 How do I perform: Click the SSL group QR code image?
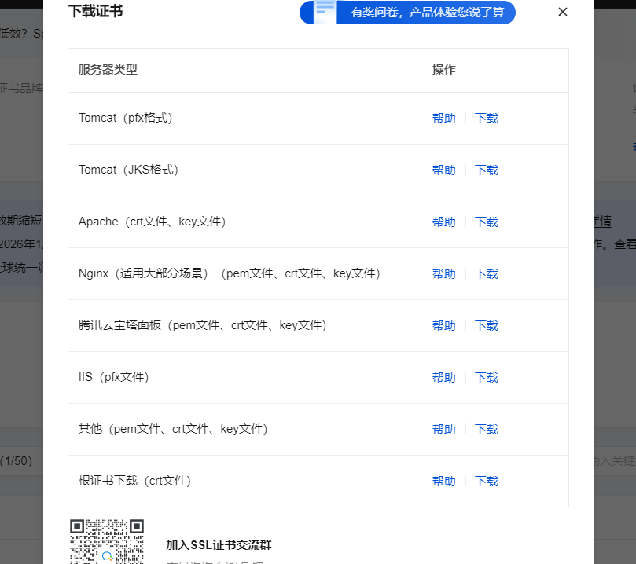pyautogui.click(x=107, y=542)
